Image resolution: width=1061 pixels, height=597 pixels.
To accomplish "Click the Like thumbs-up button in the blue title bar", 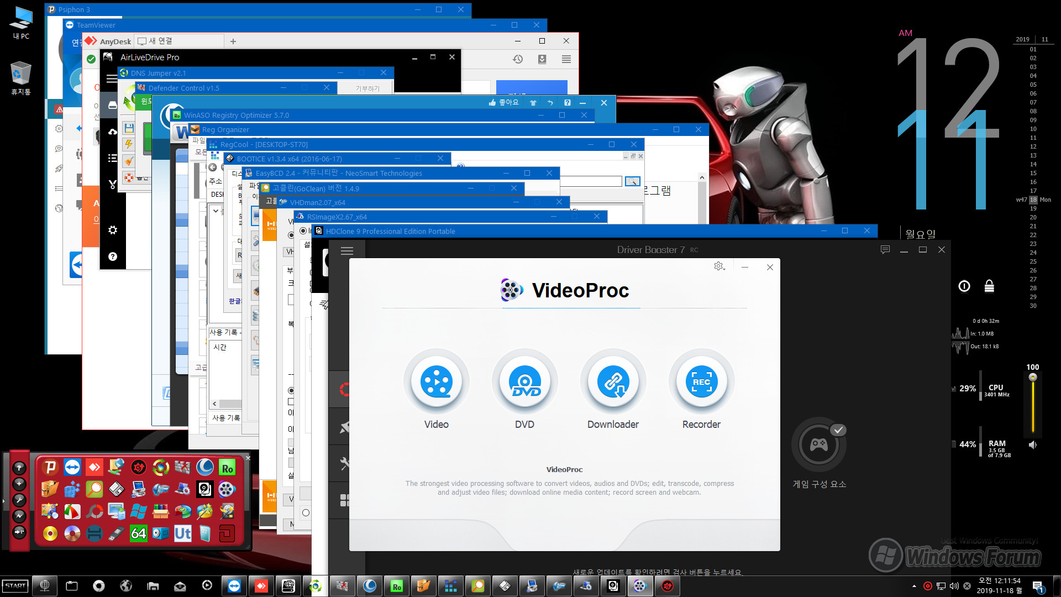I will (504, 103).
